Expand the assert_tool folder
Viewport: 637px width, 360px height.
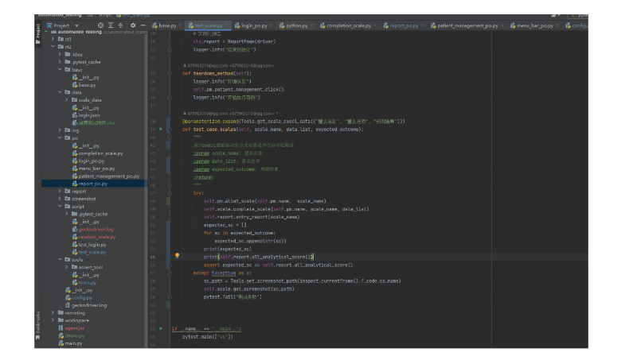click(67, 267)
